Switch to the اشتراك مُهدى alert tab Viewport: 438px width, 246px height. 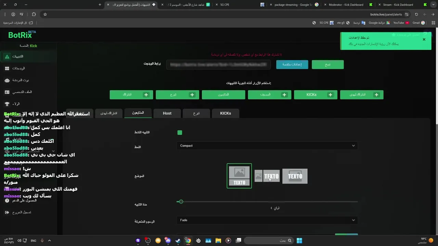(109, 113)
